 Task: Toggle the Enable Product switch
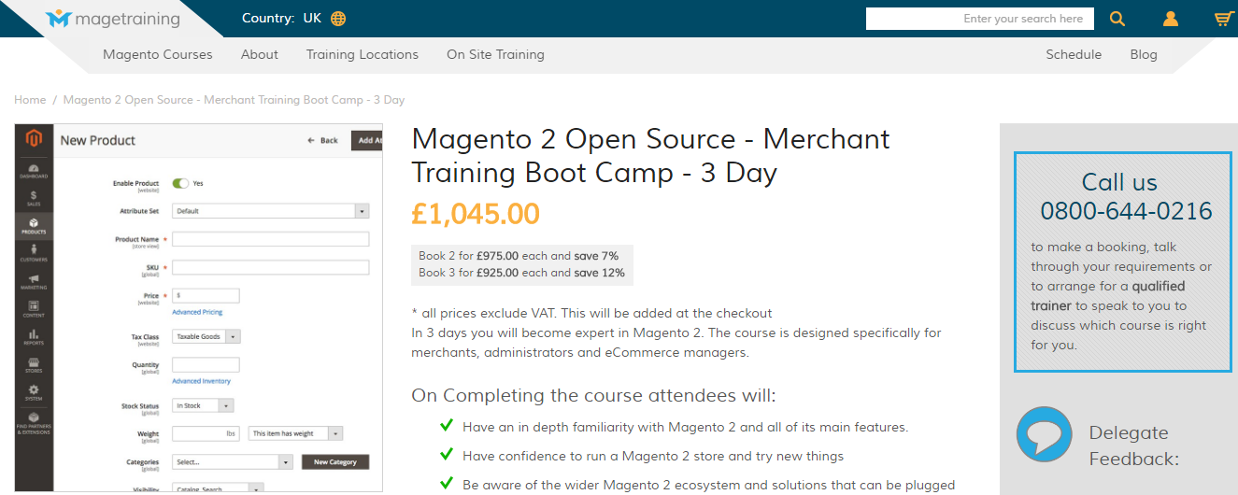coord(180,183)
